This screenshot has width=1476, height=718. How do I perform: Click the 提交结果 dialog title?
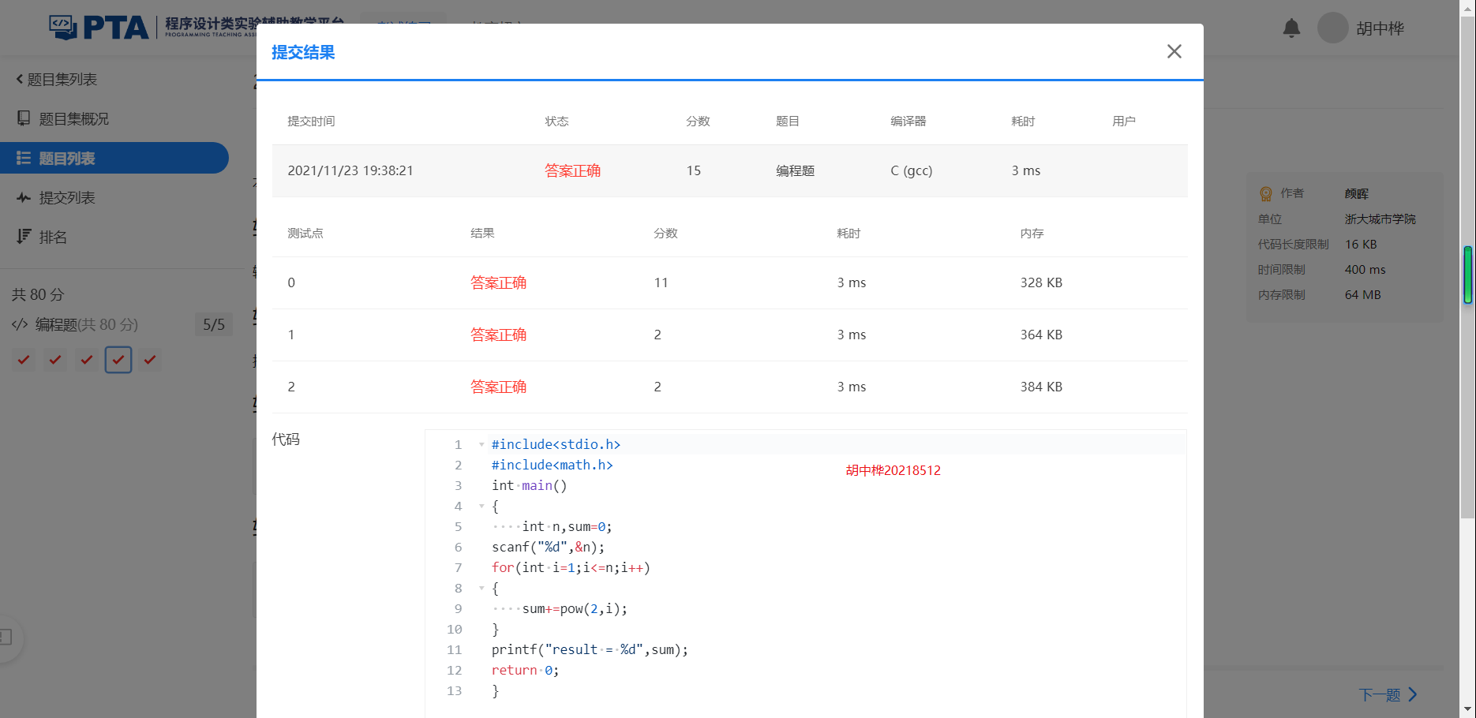tap(303, 52)
